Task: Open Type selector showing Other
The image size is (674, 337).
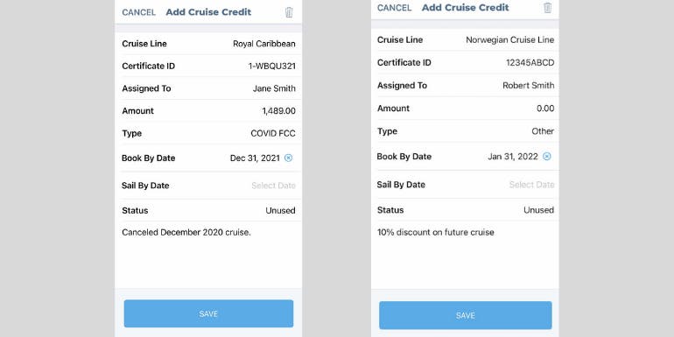Action: tap(465, 131)
